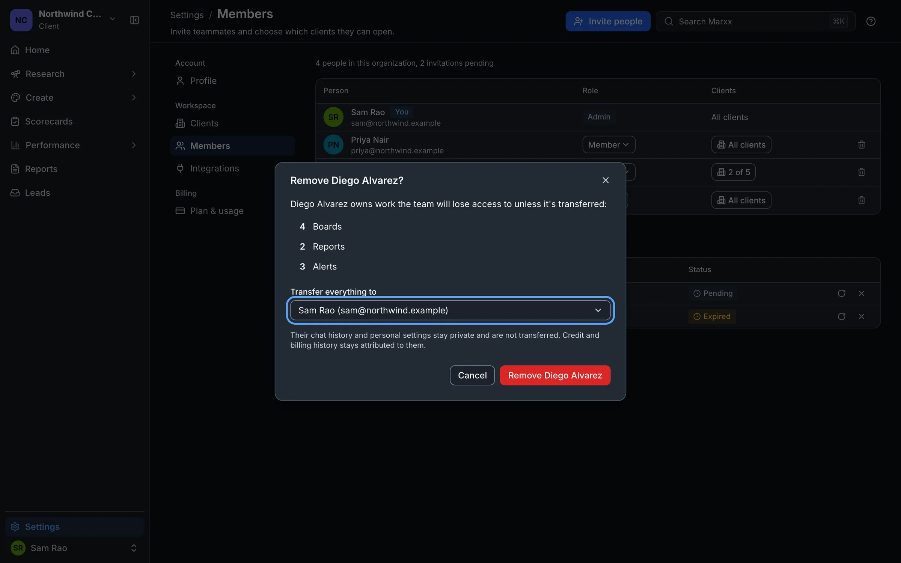Click Settings breadcrumb link
901x563 pixels.
point(187,15)
